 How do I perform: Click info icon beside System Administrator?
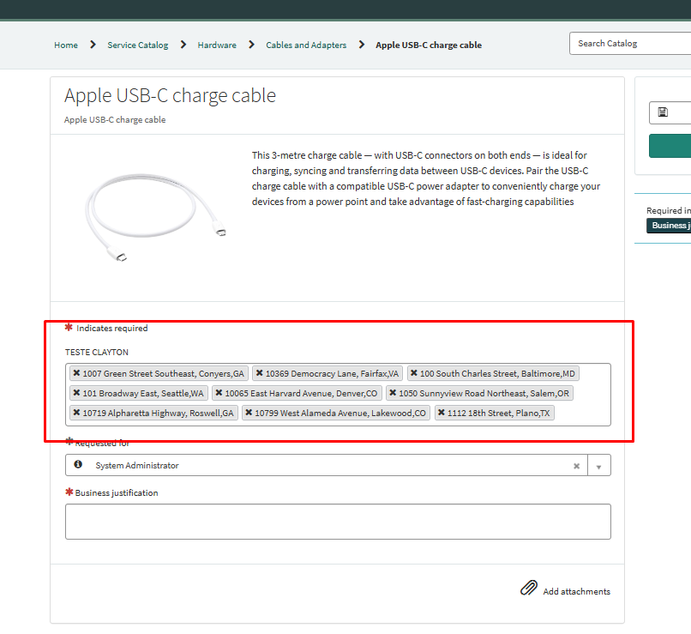tap(78, 464)
